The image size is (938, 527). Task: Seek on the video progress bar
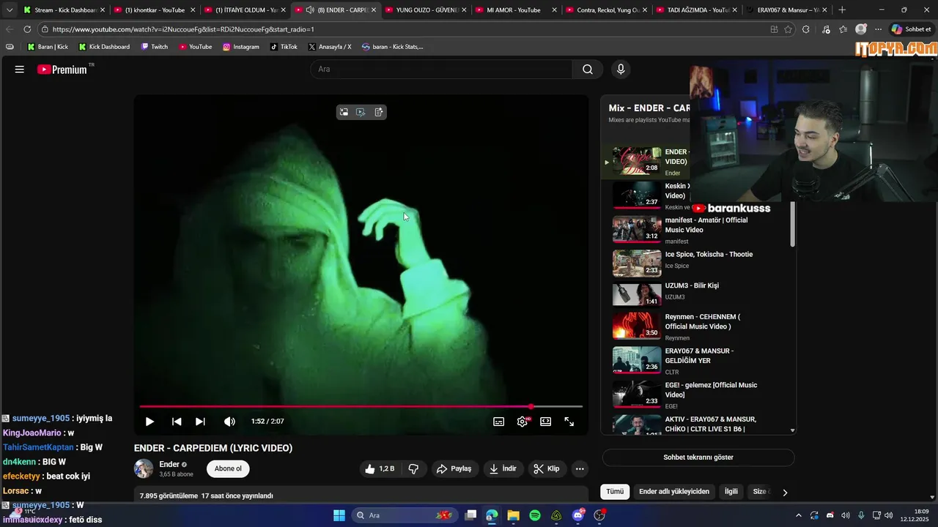(x=361, y=406)
